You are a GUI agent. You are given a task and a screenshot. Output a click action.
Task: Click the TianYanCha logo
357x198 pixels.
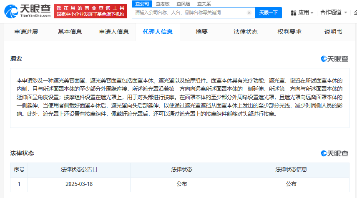28,11
